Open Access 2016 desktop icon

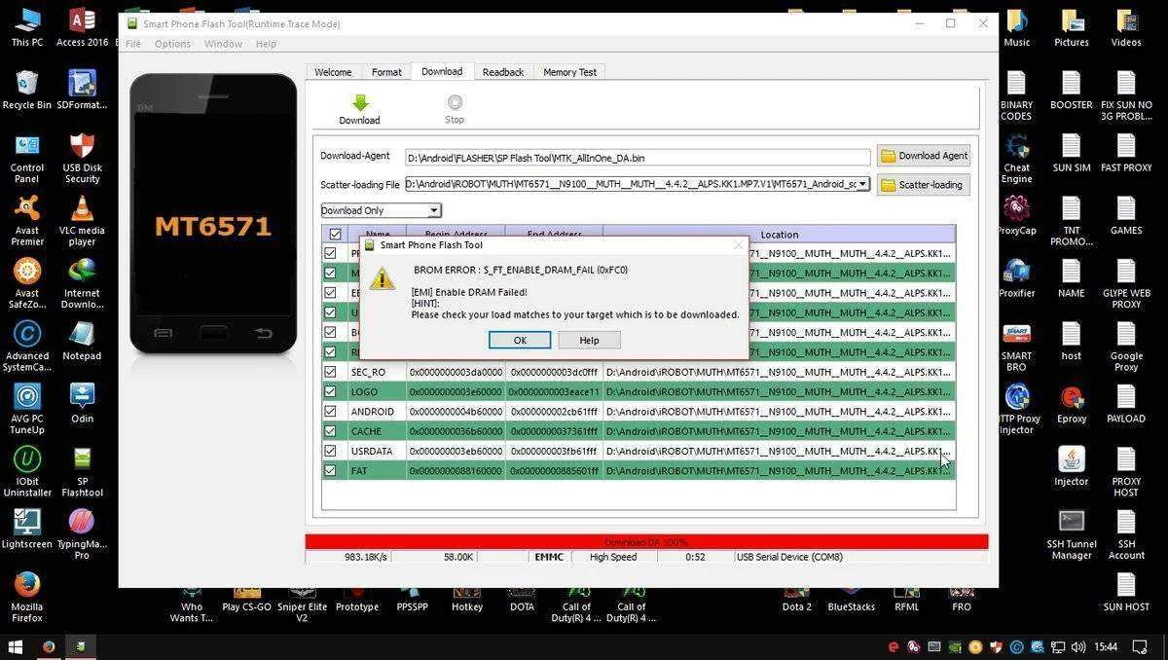click(x=83, y=27)
